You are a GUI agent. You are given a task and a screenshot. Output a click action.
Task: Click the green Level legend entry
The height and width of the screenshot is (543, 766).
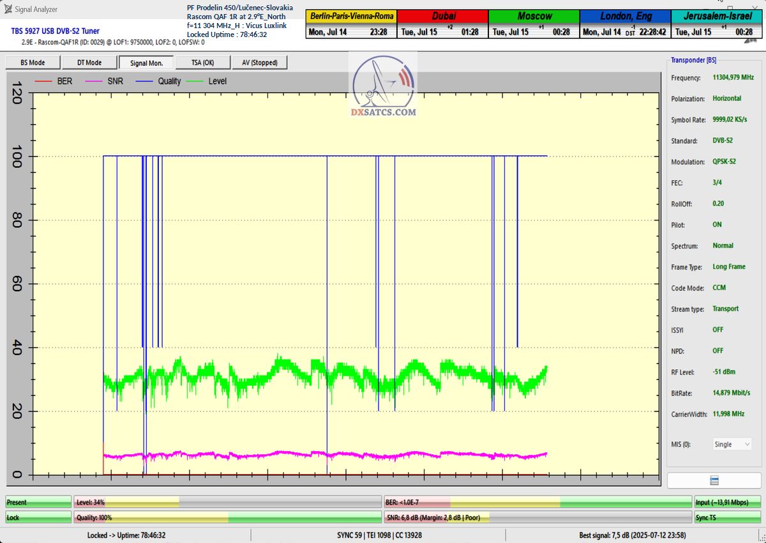point(206,81)
